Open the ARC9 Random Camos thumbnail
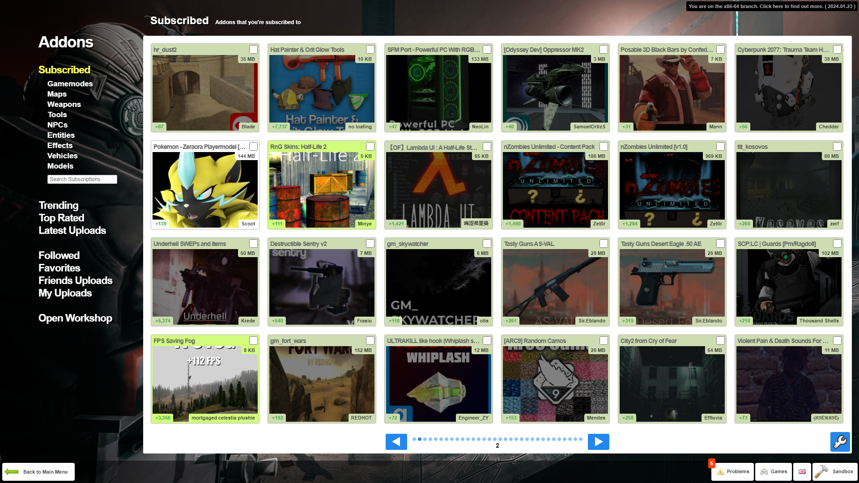The image size is (859, 483). click(555, 384)
